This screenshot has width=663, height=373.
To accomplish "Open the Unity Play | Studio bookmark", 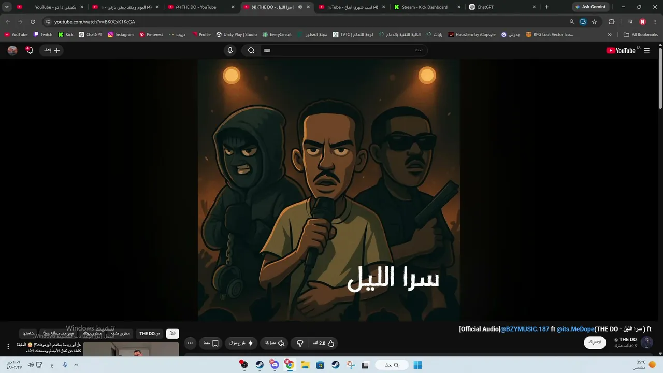I will tap(237, 35).
